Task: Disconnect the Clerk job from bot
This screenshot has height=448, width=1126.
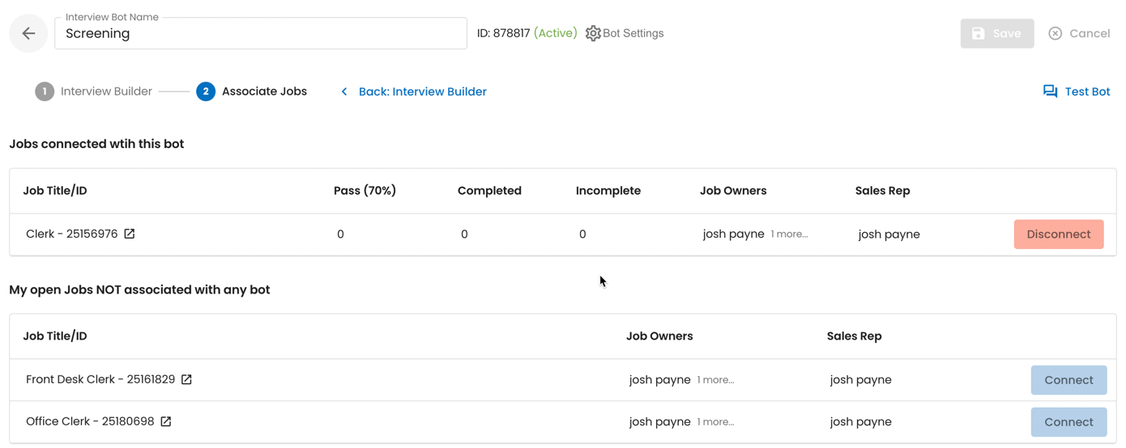Action: click(1059, 234)
